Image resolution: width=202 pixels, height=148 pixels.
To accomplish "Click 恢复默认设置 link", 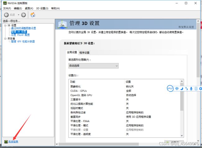I will coord(186,27).
